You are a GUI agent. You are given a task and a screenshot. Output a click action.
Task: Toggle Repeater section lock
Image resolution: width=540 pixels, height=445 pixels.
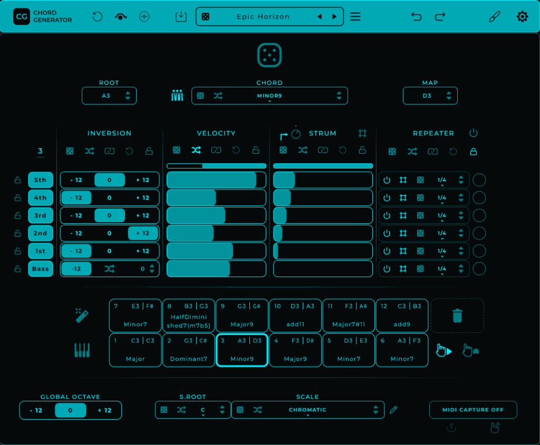point(474,151)
